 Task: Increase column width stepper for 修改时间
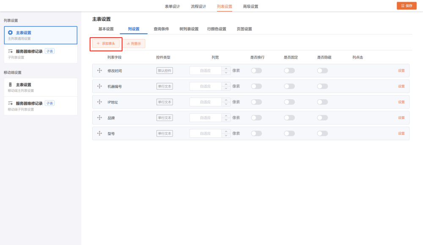pos(226,68)
